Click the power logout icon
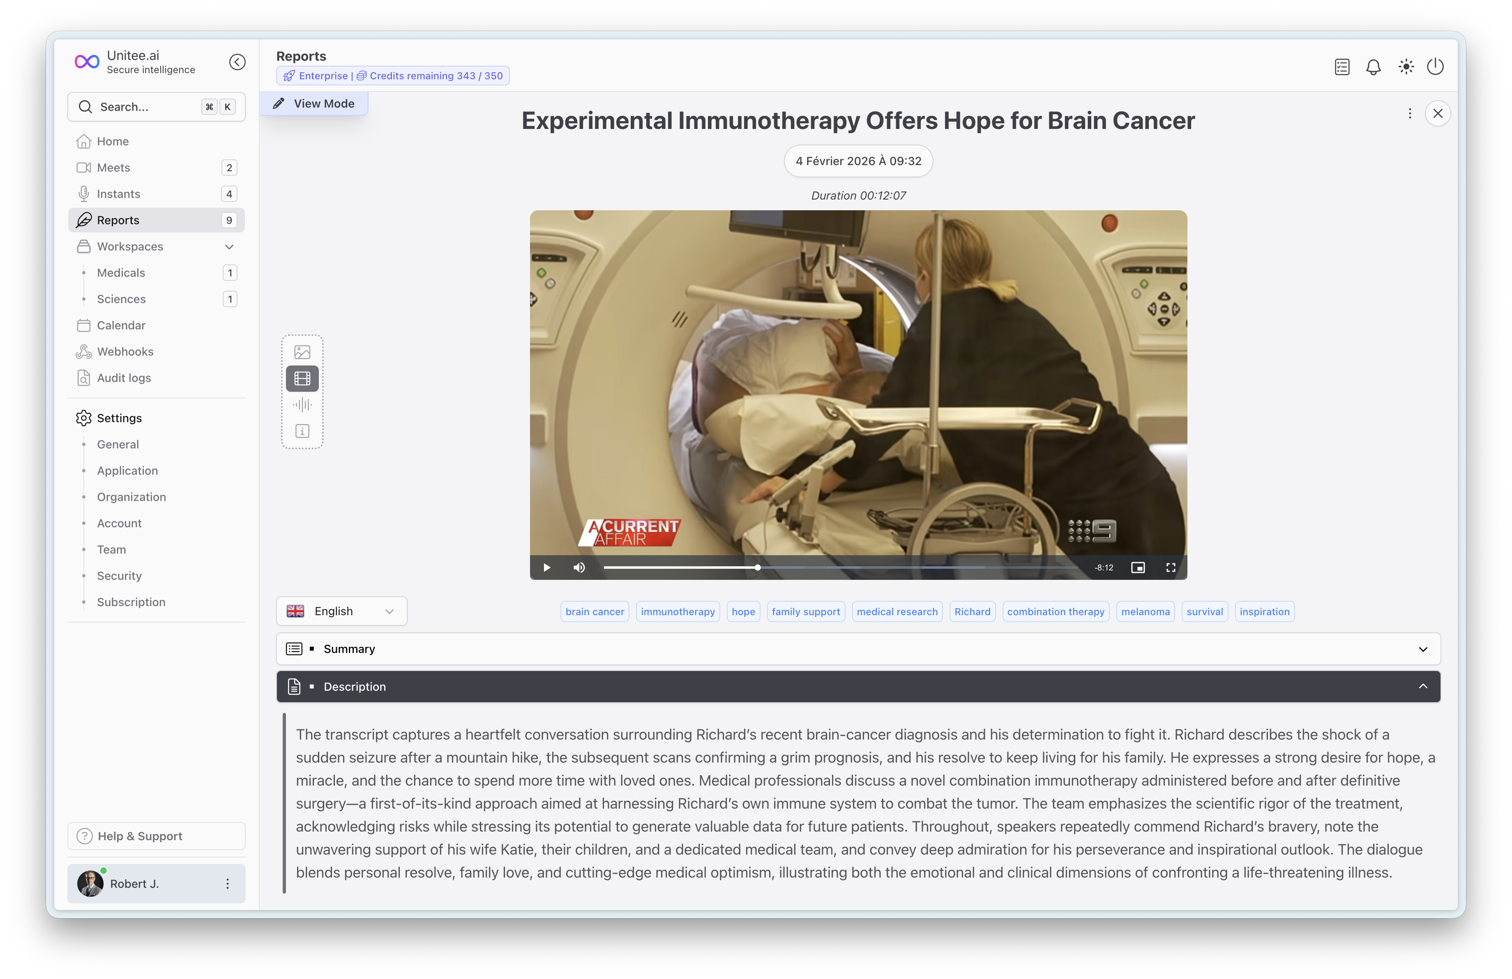 (x=1435, y=67)
